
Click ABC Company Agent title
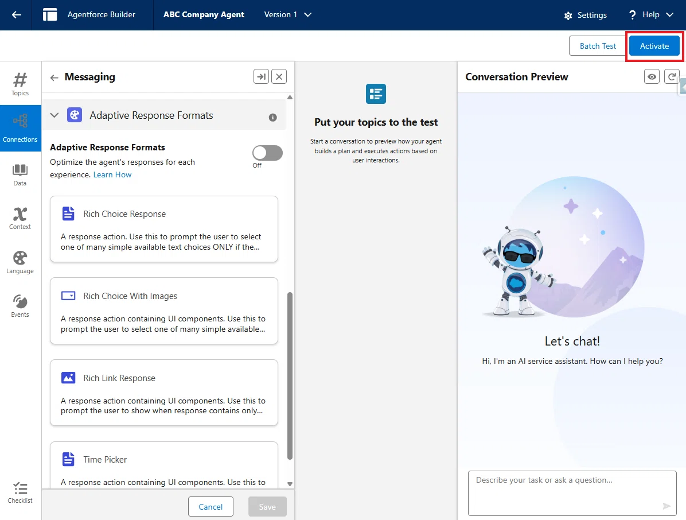tap(204, 14)
